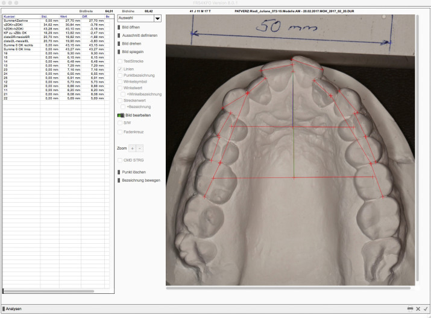Screen dimensions: 431x318
Task: Select table row for tooth 22
Action: click(x=56, y=98)
